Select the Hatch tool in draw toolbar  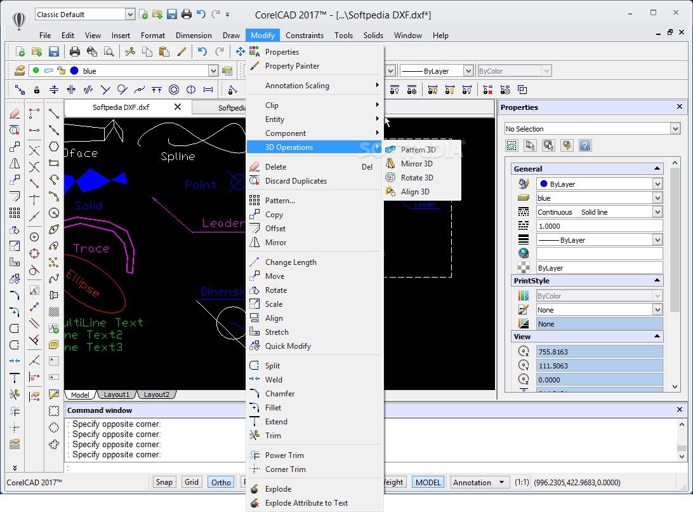click(x=54, y=311)
